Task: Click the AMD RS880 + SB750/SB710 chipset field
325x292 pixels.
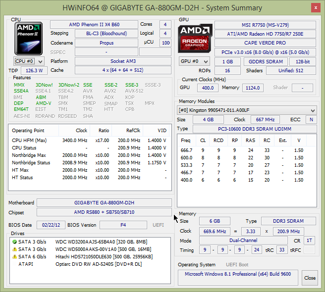Action: pyautogui.click(x=104, y=212)
